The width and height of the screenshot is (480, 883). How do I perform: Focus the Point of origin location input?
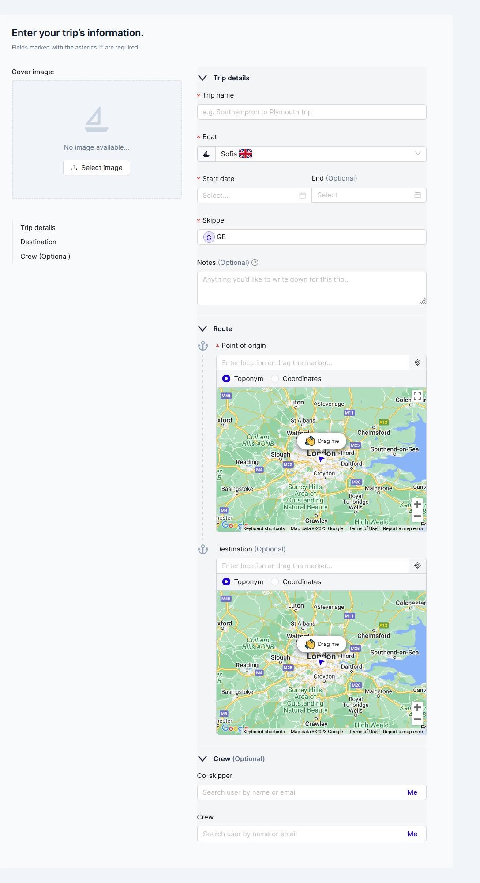[x=313, y=362]
